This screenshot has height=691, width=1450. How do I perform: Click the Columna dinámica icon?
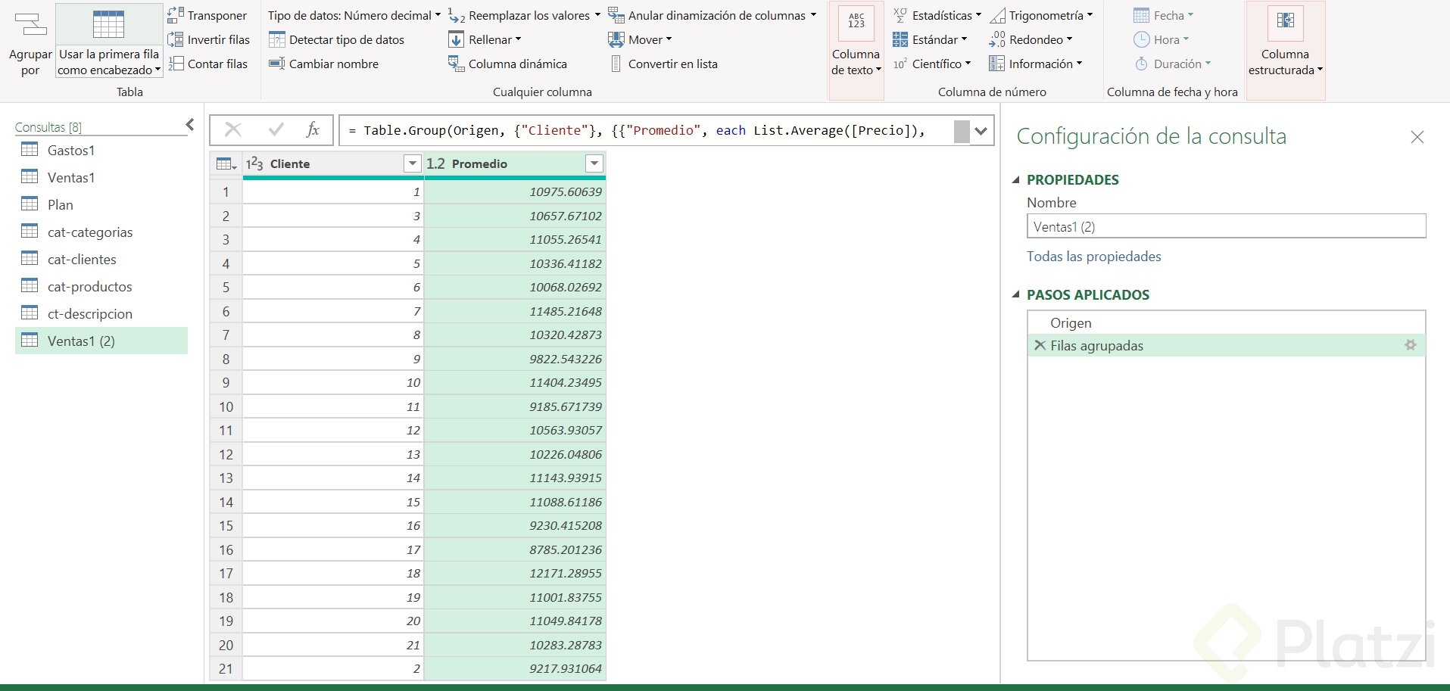(456, 64)
